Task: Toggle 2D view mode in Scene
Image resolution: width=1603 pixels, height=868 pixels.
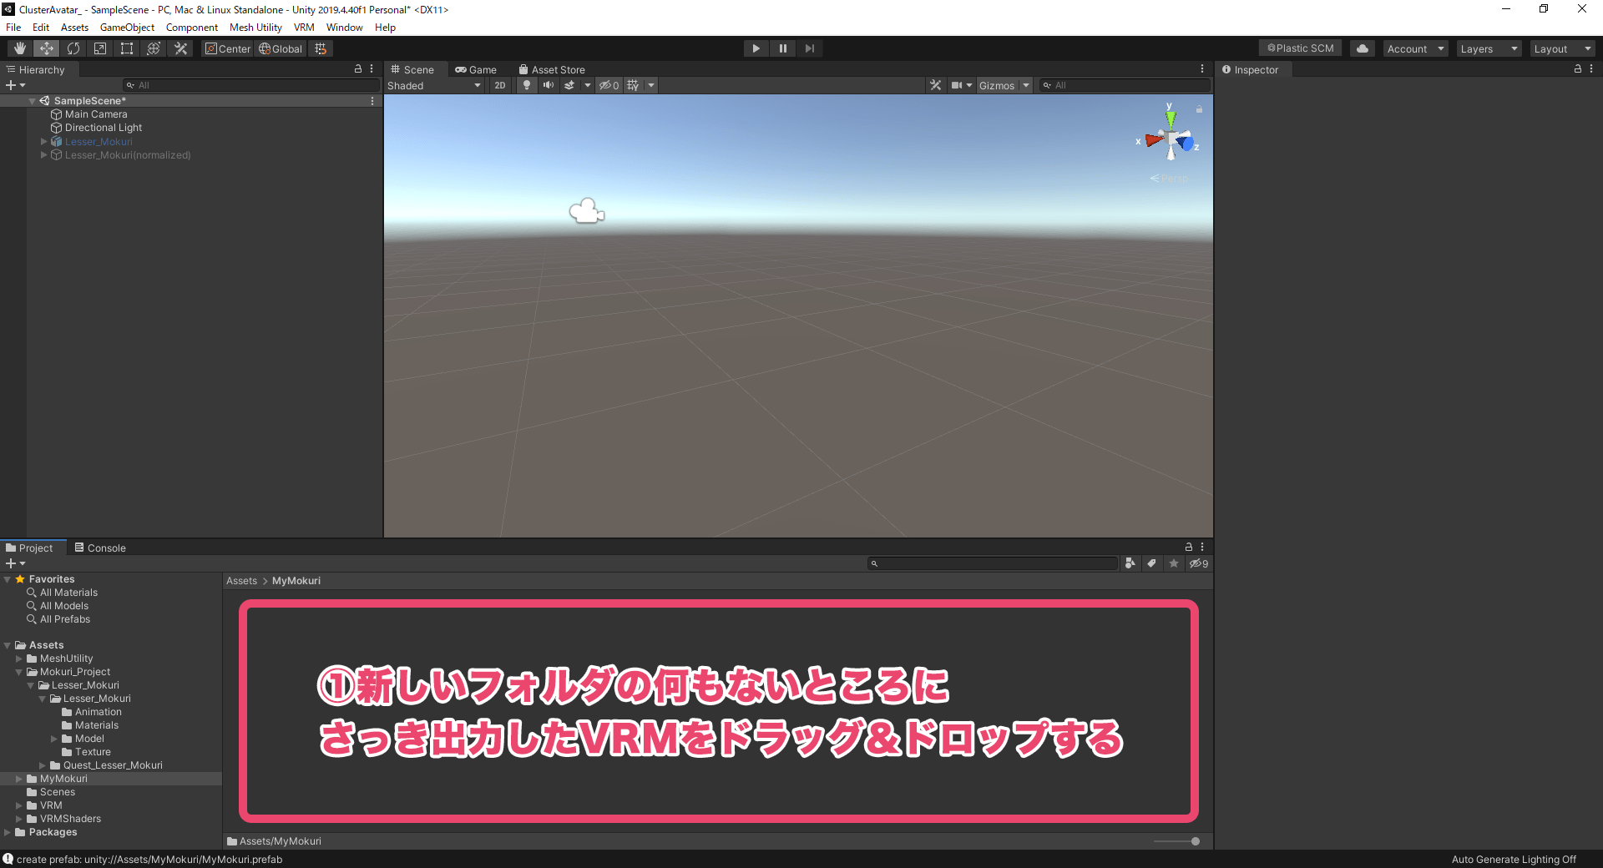Action: click(499, 84)
